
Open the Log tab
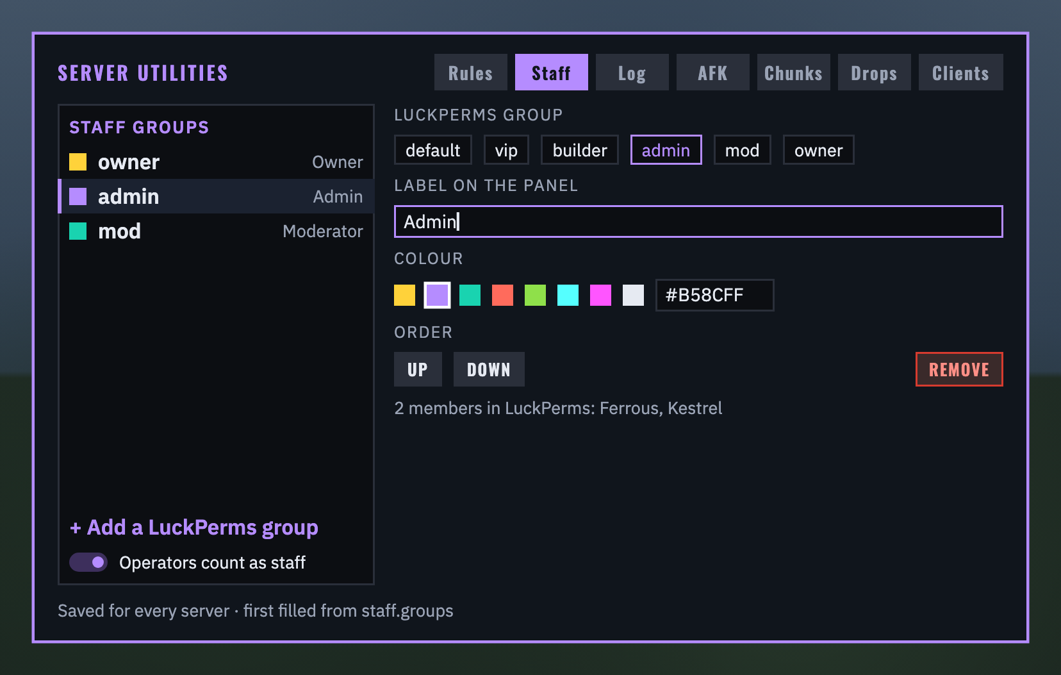point(632,72)
